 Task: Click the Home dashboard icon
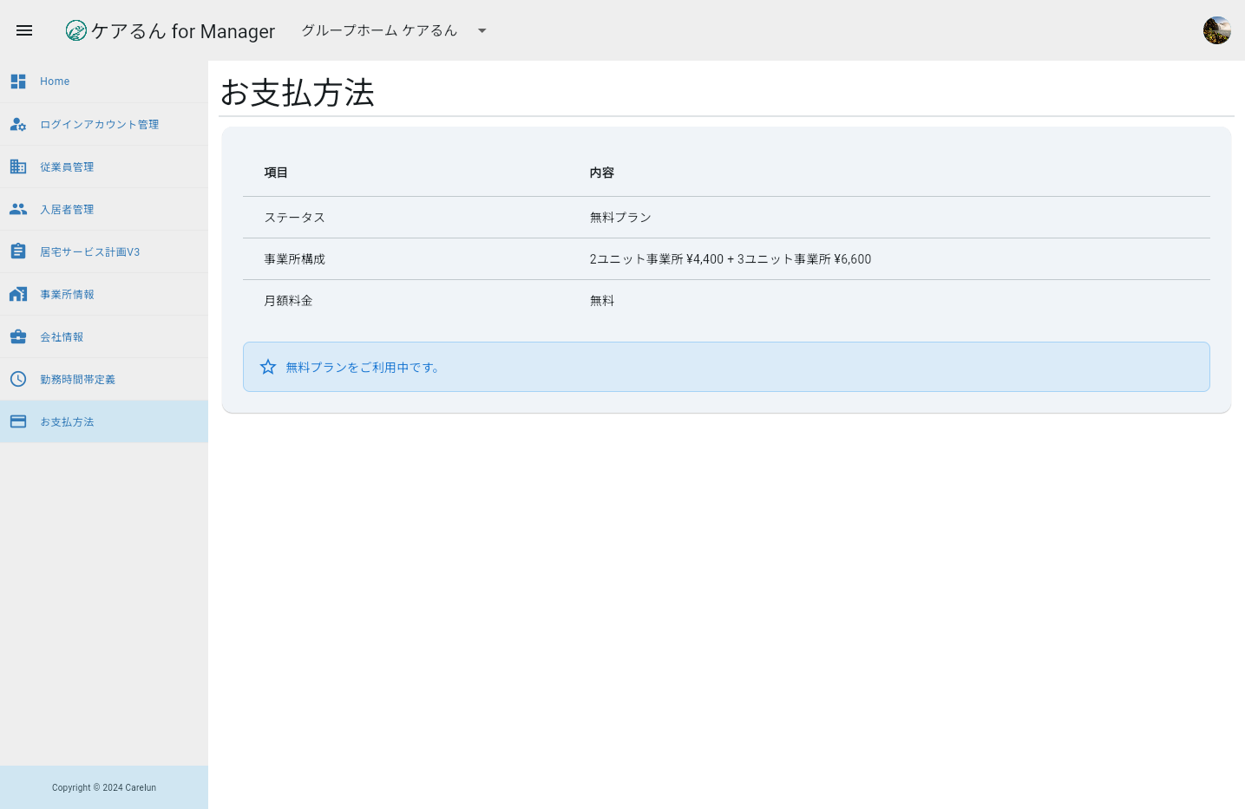point(18,81)
